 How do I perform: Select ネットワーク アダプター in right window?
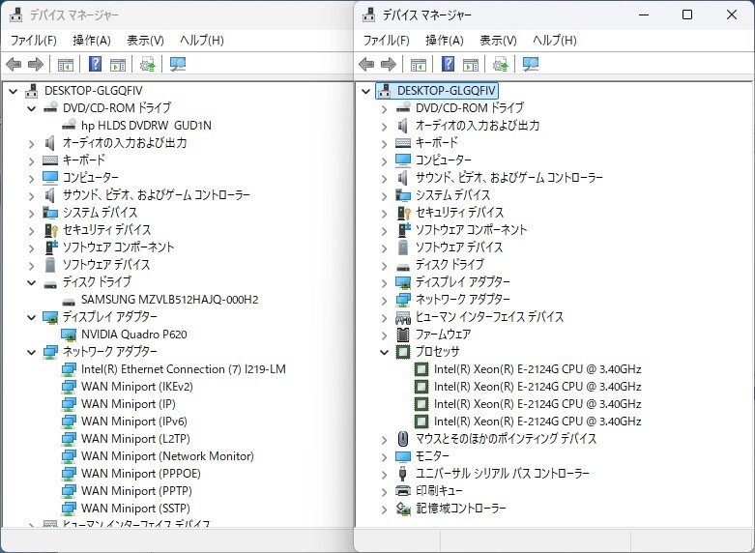point(463,299)
